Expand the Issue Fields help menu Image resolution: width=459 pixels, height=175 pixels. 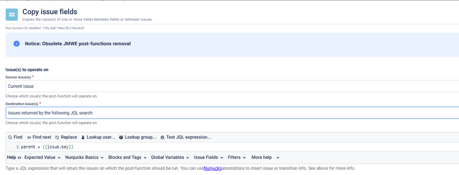(209, 158)
